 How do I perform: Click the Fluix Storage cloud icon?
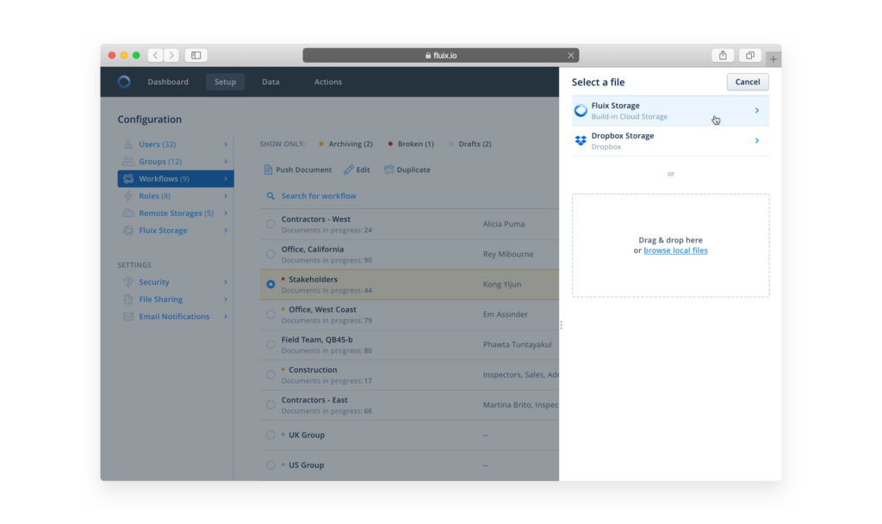click(x=581, y=110)
